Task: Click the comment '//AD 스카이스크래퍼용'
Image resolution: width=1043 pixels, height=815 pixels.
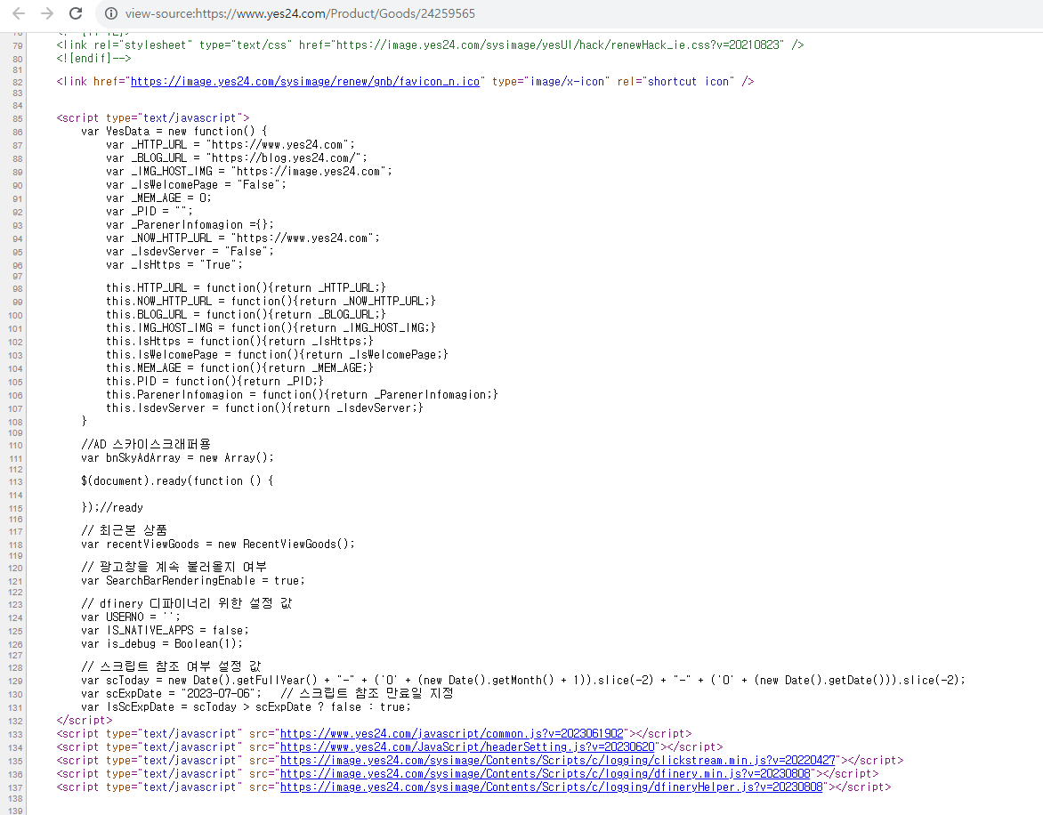Action: pyautogui.click(x=146, y=444)
